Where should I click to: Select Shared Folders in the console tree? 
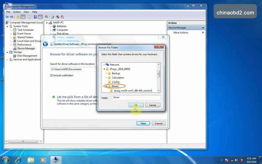(x=25, y=37)
